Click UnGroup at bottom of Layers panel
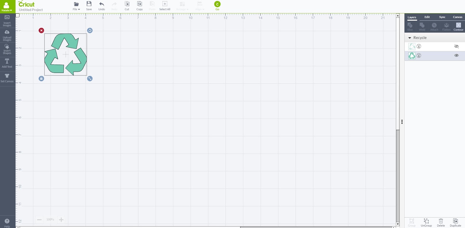The width and height of the screenshot is (465, 228). [x=426, y=222]
